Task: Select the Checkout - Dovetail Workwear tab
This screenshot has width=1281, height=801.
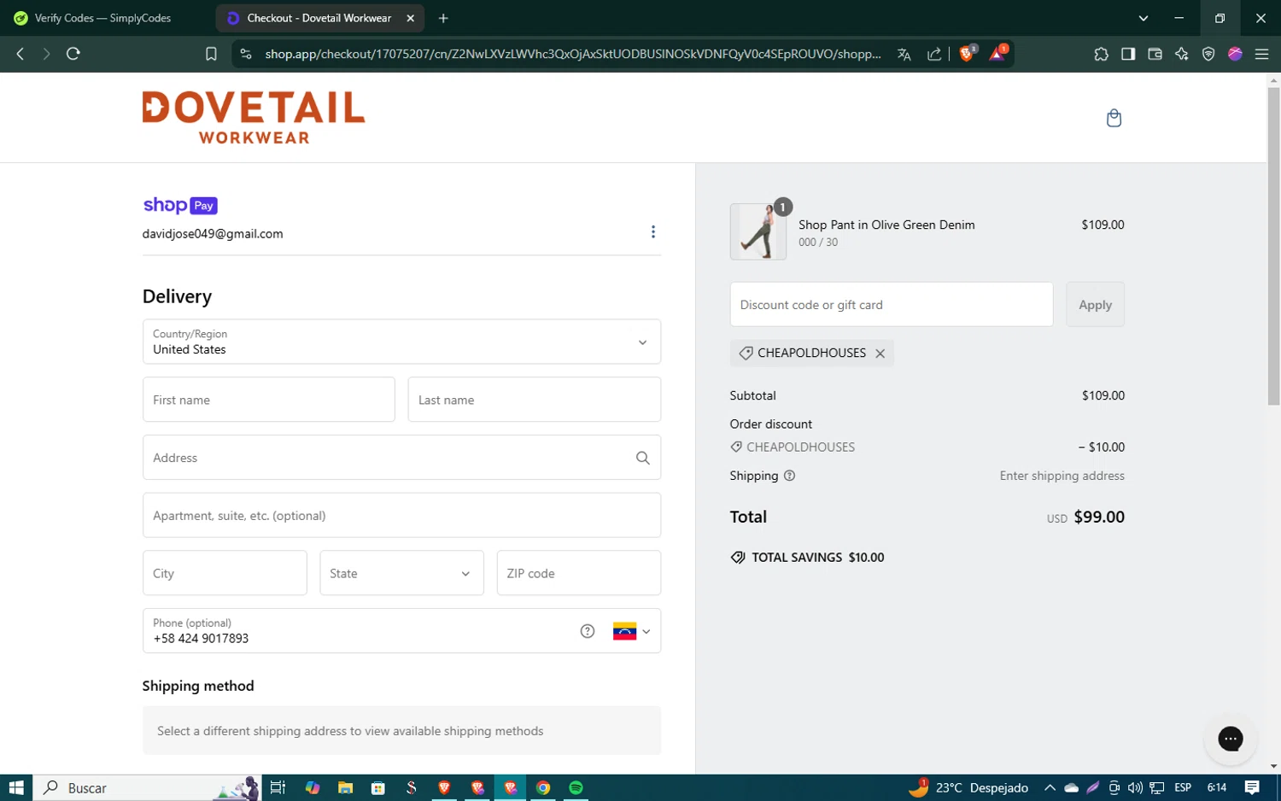Action: click(x=319, y=18)
